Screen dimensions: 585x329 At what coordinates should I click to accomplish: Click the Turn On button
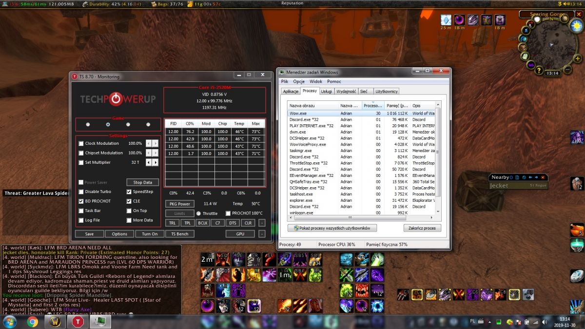150,234
